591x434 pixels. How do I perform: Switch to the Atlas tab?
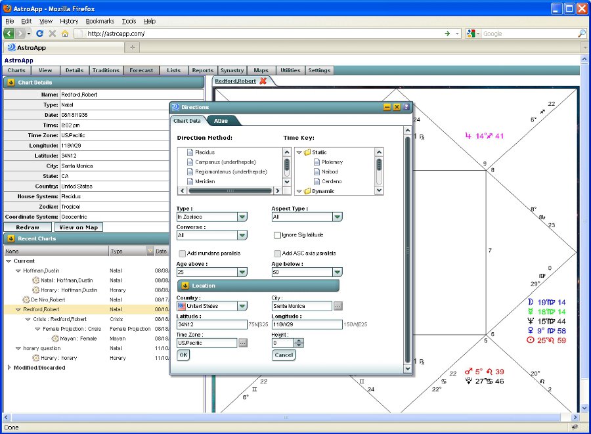221,121
